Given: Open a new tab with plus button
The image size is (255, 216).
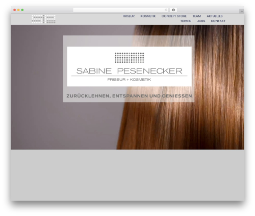Looking at the screenshot, I should click(x=242, y=11).
